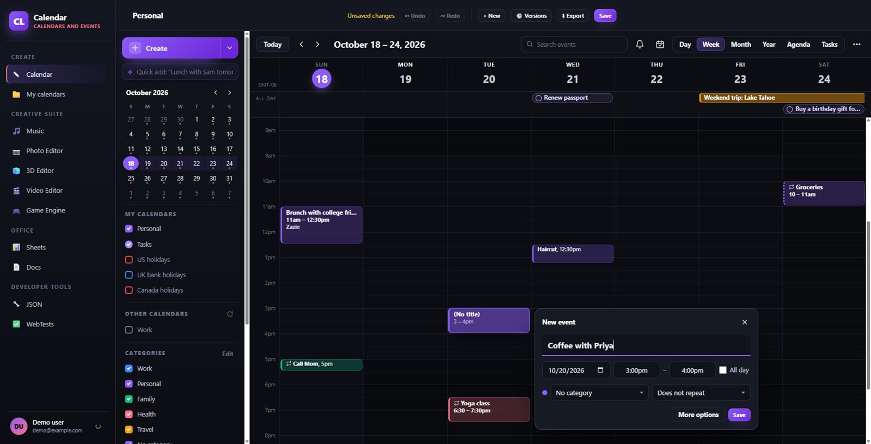Toggle the All day checkbox
Image resolution: width=871 pixels, height=444 pixels.
click(x=723, y=370)
